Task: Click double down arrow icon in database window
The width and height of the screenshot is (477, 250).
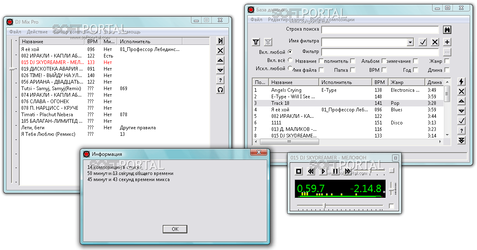Action: click(x=461, y=140)
